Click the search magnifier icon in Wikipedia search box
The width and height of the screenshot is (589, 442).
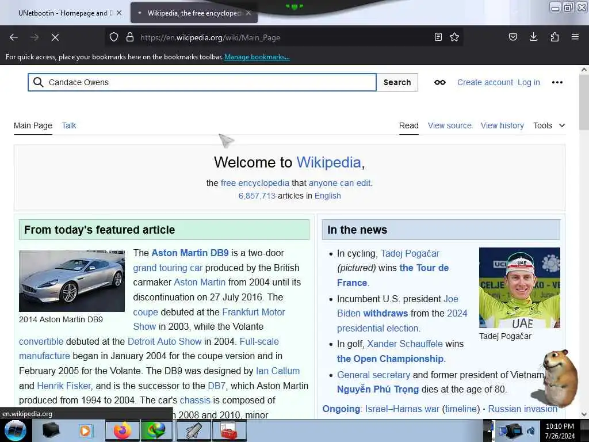[x=39, y=82]
